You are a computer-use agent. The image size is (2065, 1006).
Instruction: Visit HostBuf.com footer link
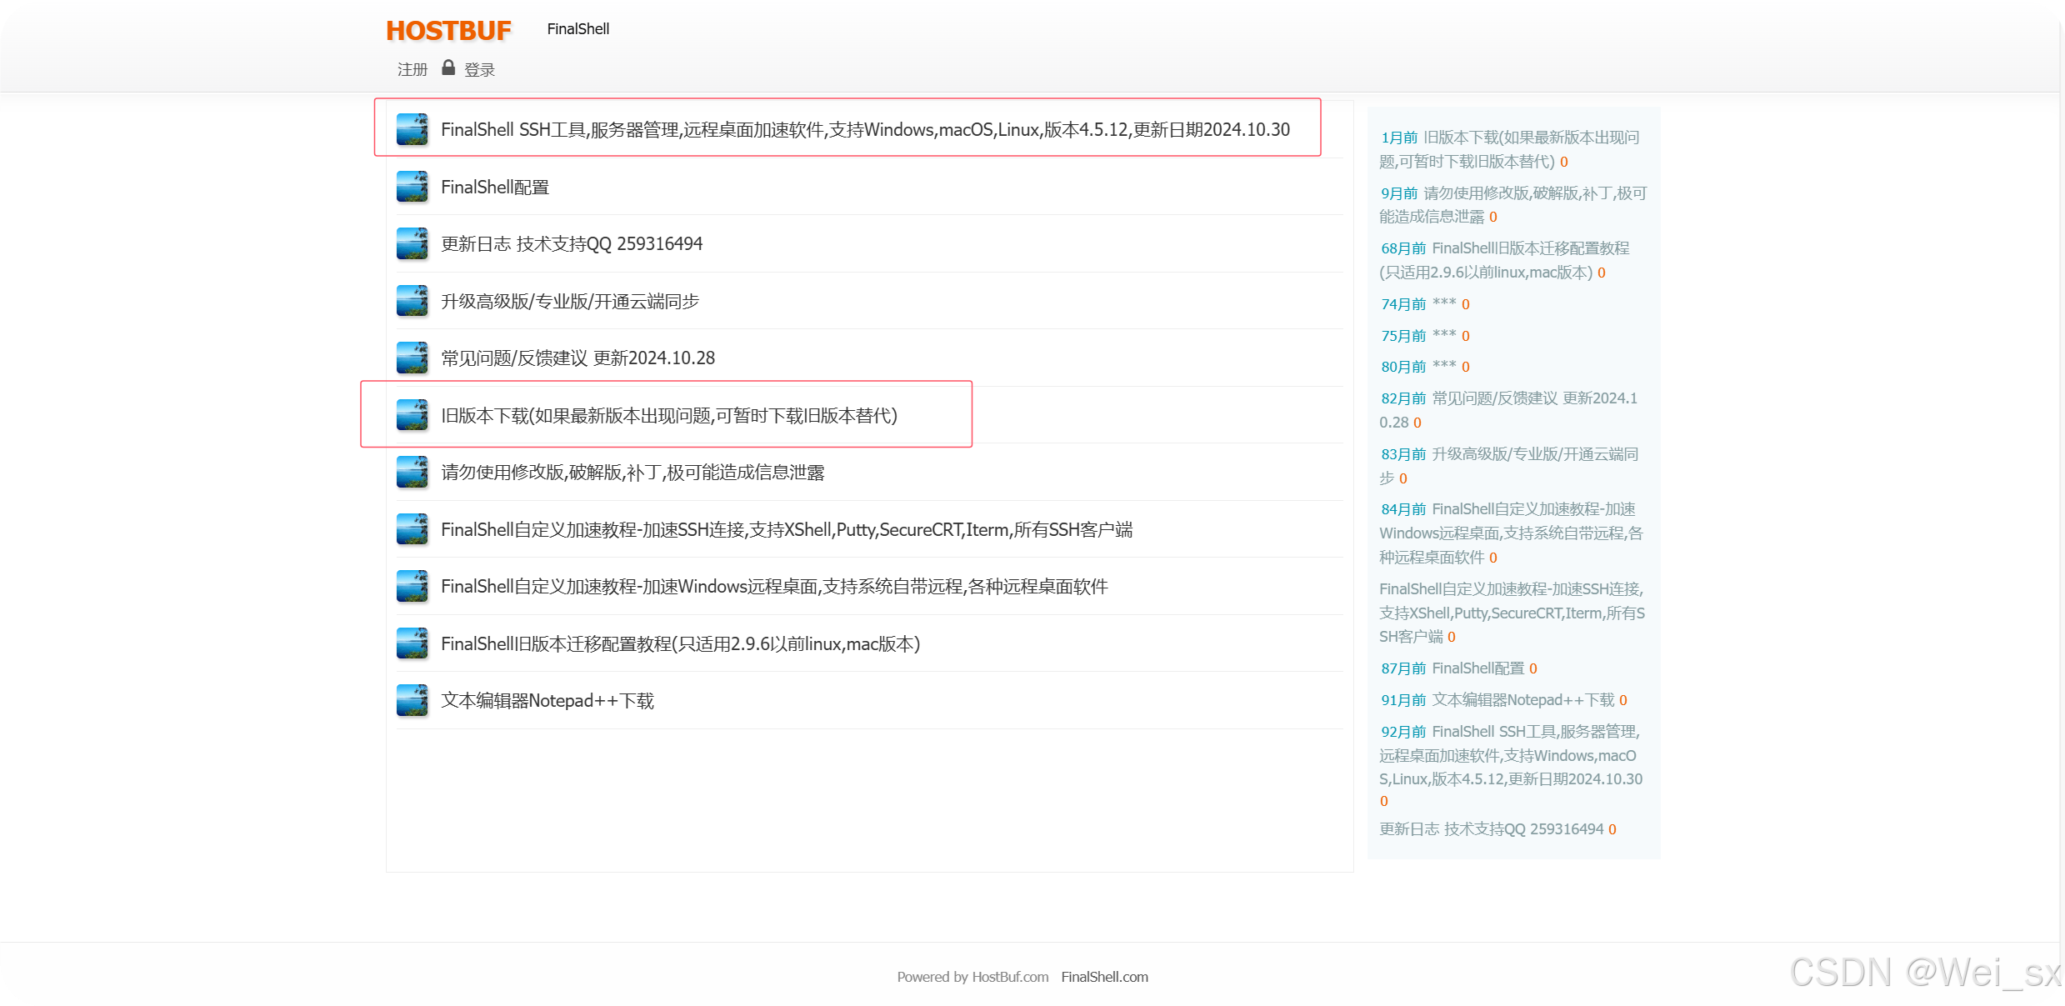click(1010, 977)
